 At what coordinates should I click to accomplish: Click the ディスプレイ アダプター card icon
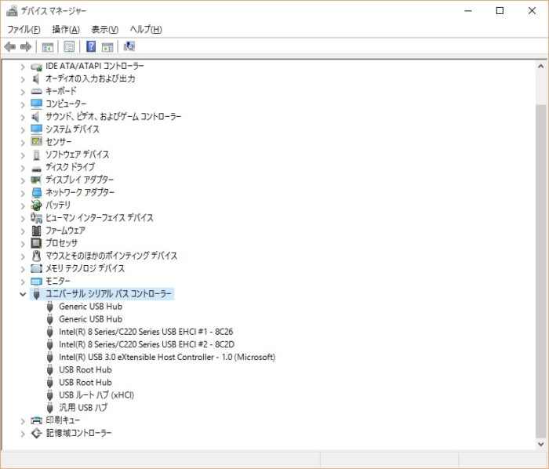[x=36, y=180]
